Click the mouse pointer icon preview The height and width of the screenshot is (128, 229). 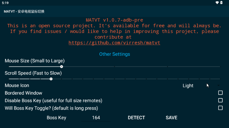tap(208, 85)
